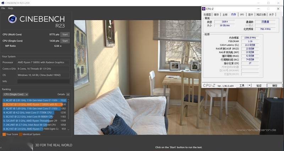Click the FSB:DRAM 1:16 value
284x151 pixels.
pyautogui.click(x=250, y=41)
